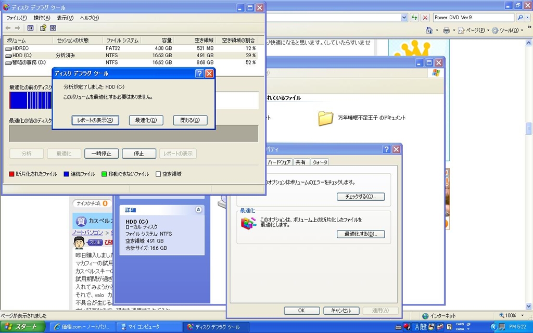Click the チェックする(C)... button

pyautogui.click(x=361, y=197)
